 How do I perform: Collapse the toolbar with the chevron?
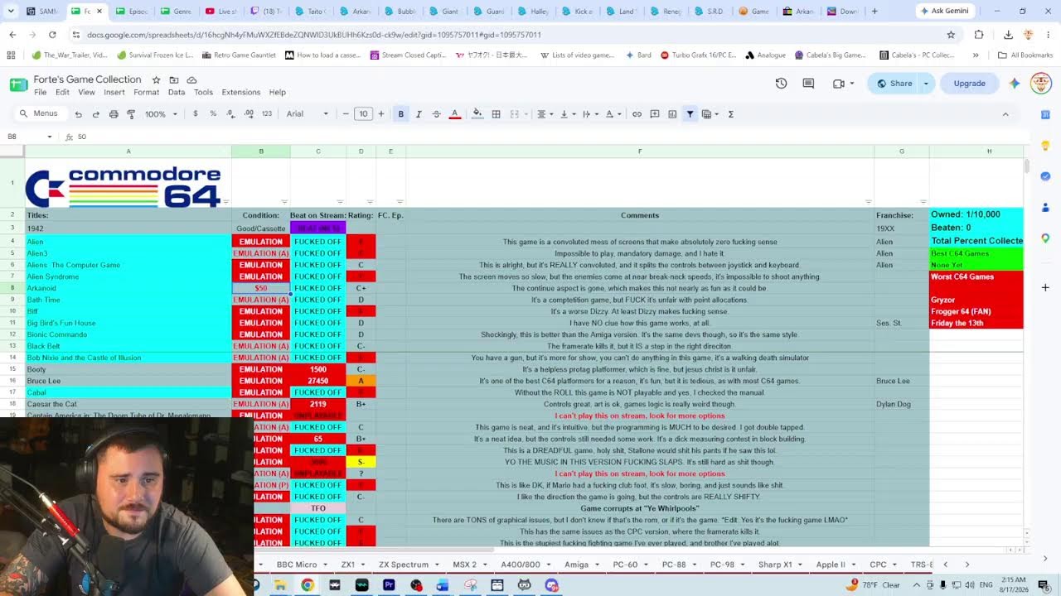pos(1005,114)
